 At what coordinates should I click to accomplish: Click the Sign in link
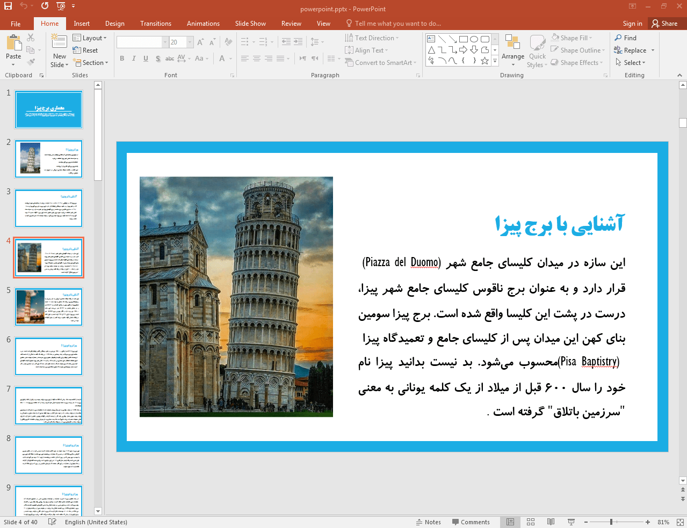pyautogui.click(x=632, y=24)
